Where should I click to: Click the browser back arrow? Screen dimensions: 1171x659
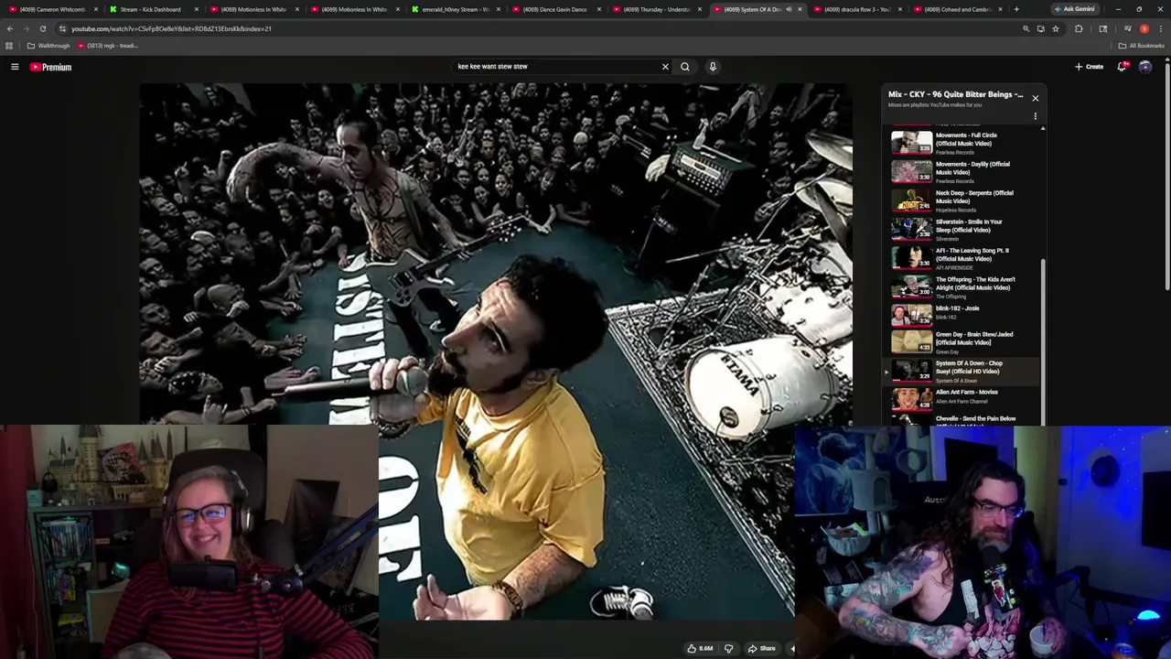[x=10, y=28]
